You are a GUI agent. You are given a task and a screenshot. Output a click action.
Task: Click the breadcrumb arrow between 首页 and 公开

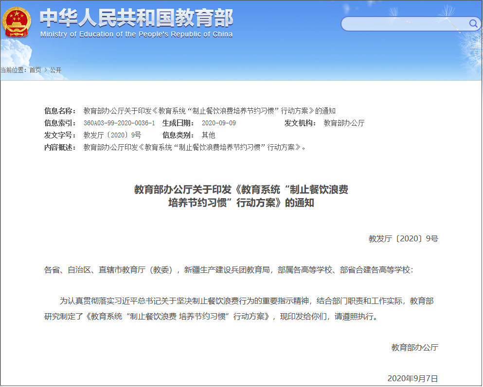coord(46,70)
